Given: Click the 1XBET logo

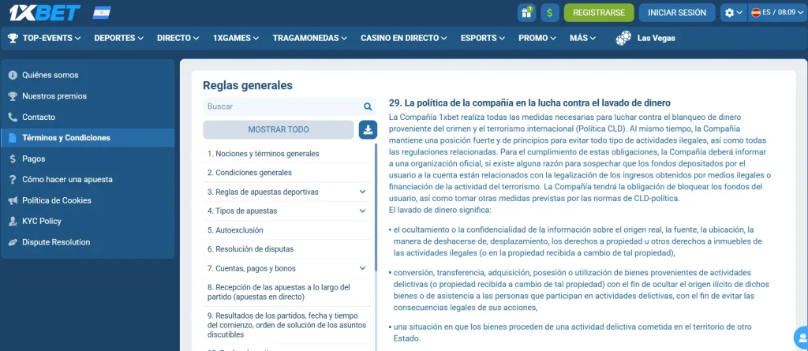Looking at the screenshot, I should 44,13.
